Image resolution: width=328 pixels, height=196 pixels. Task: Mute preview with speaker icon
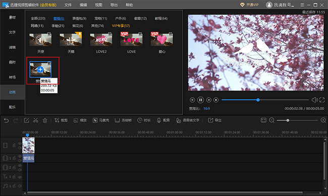tap(314, 100)
